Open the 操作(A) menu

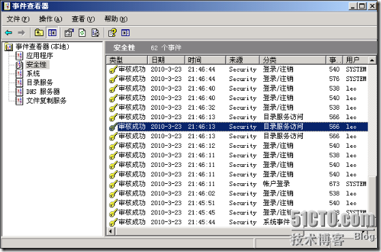click(x=50, y=19)
